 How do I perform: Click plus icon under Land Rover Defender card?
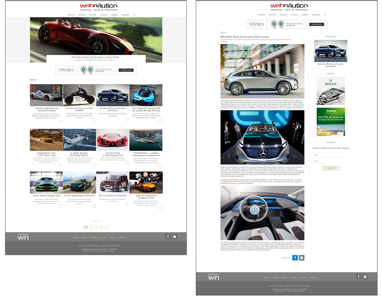[x=127, y=204]
